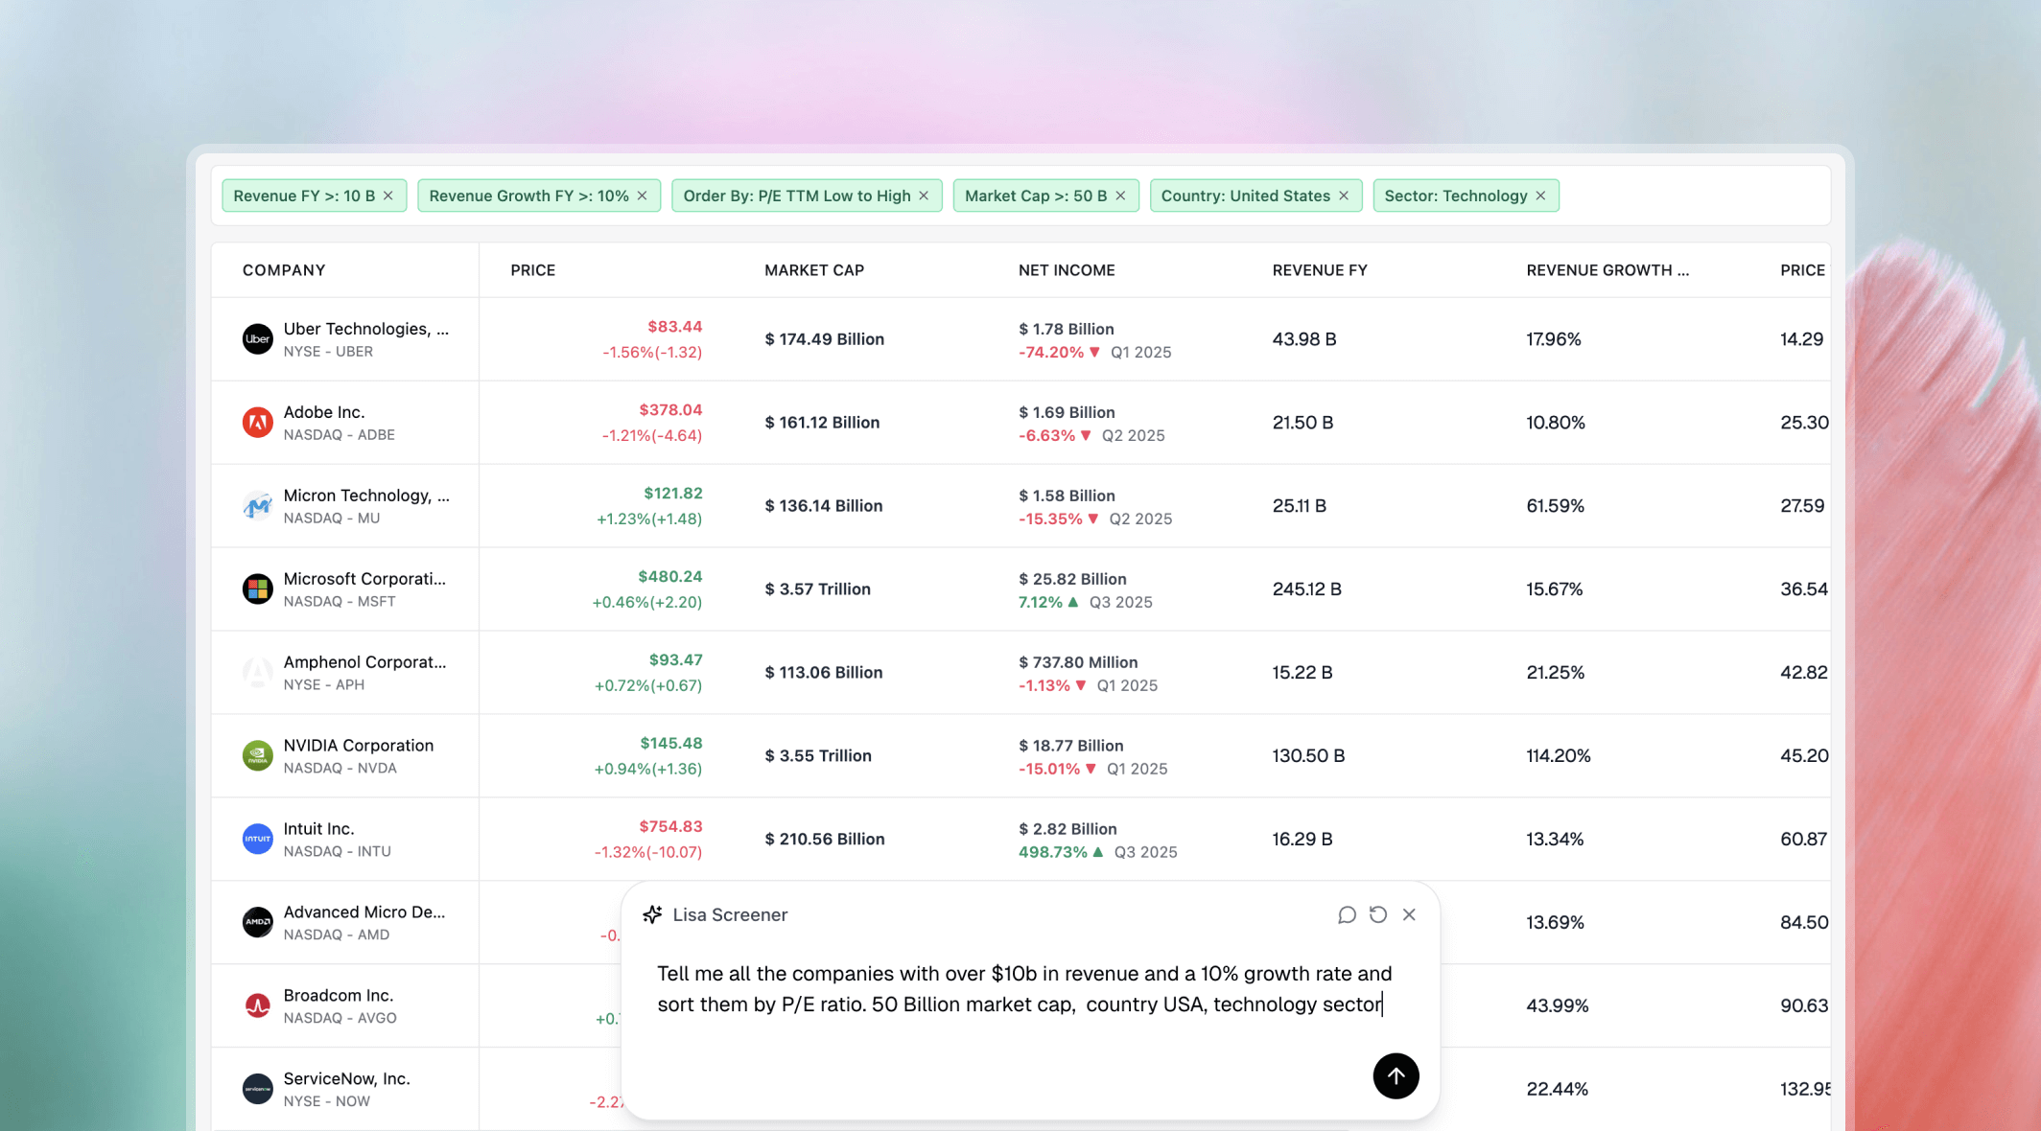Click the Microsoft logo icon
The height and width of the screenshot is (1131, 2041).
pos(257,589)
